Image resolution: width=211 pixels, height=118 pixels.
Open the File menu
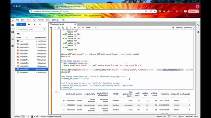[17, 20]
